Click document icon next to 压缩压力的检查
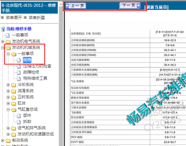 [19, 66]
